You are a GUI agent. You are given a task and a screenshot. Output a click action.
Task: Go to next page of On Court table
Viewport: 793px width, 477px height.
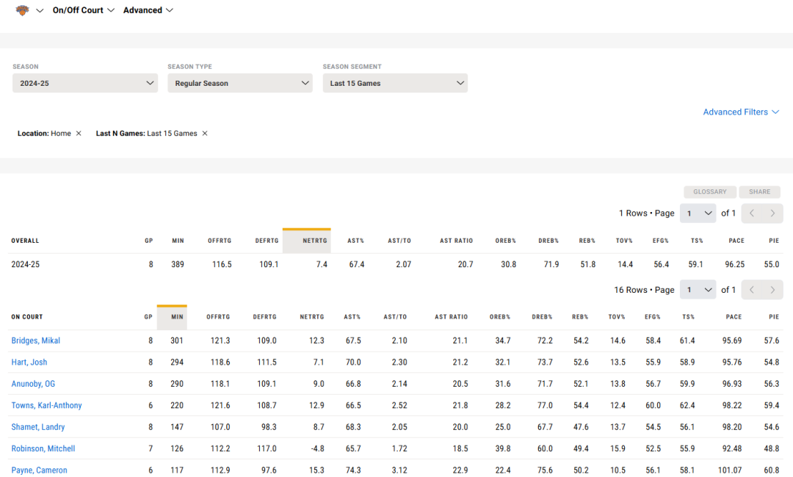pos(772,290)
